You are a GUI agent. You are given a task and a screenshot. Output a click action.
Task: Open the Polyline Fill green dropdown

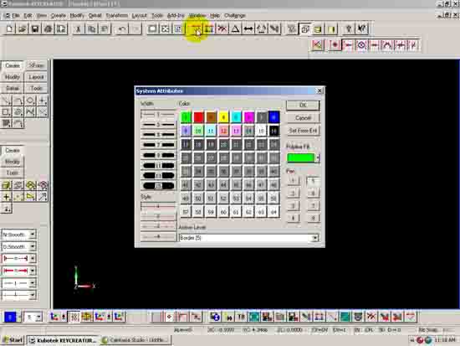coord(318,158)
